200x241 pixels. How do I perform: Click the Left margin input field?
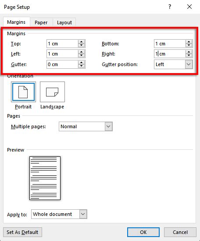coord(62,54)
